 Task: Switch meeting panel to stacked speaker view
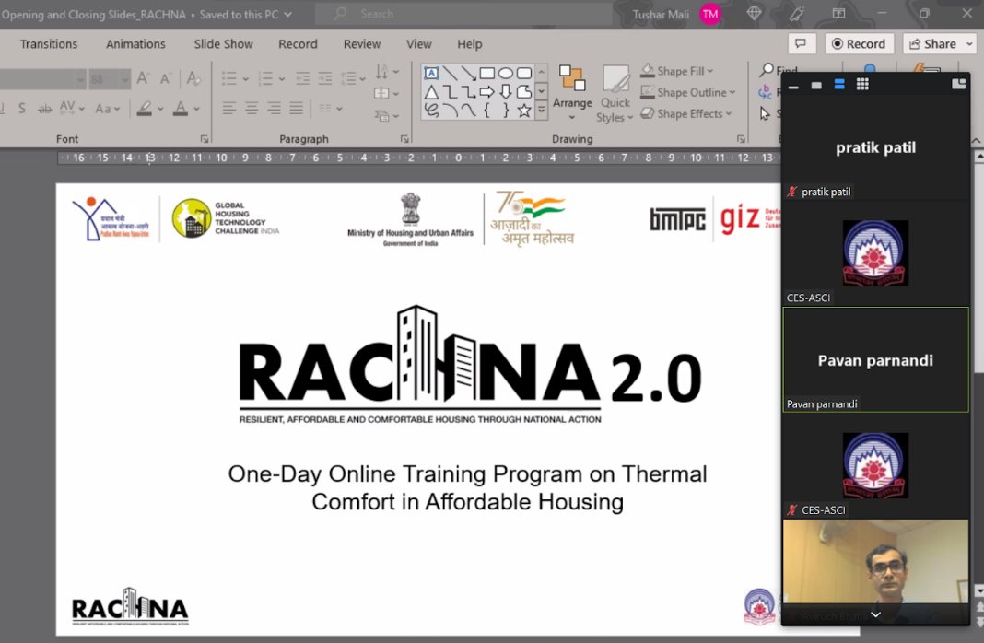point(839,84)
